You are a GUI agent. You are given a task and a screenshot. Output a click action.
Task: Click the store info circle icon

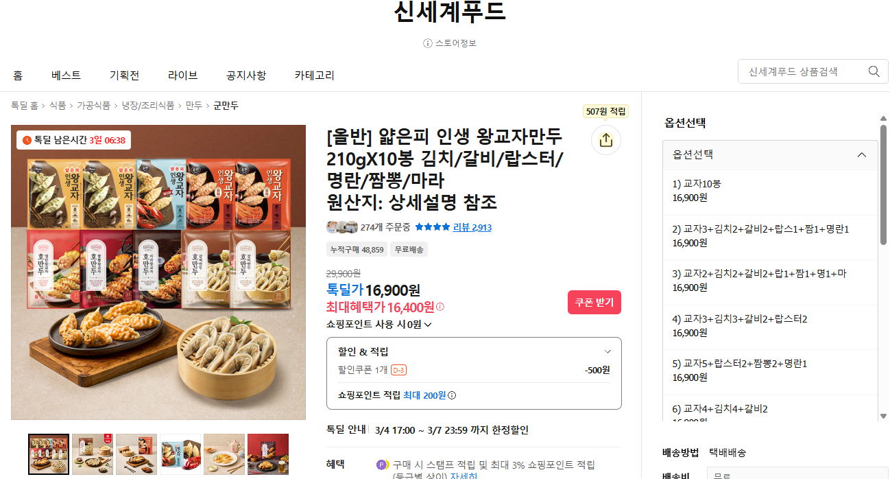point(428,43)
